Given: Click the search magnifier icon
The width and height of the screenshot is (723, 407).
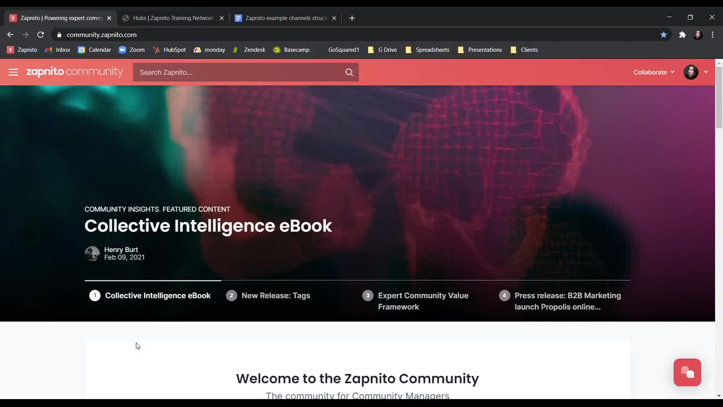Looking at the screenshot, I should 349,72.
